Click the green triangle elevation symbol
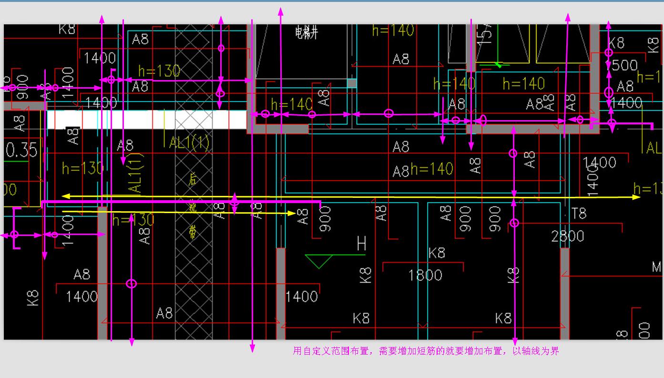 click(x=319, y=262)
